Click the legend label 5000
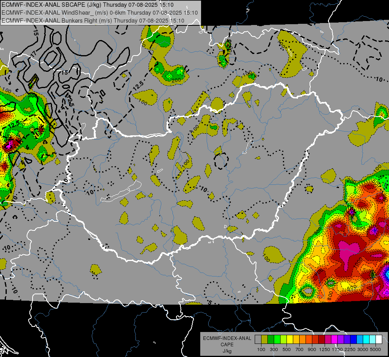This screenshot has width=389, height=357. coord(375,349)
